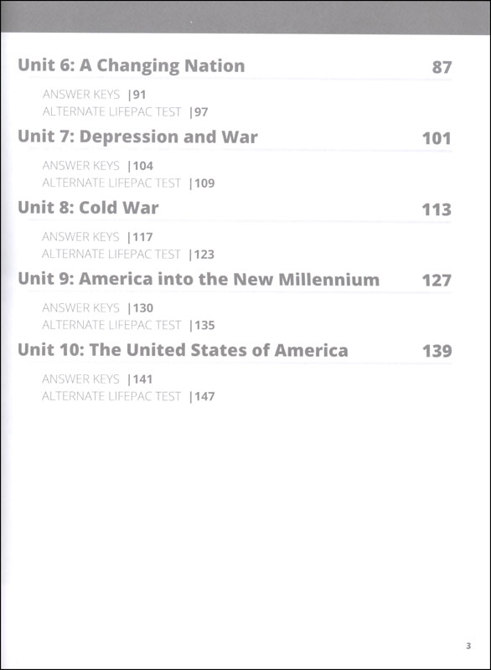The width and height of the screenshot is (491, 670).
Task: Select Unit 6 Answer Keys entry 91
Action: [94, 95]
